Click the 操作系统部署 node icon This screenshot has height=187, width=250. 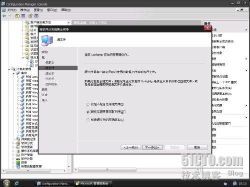point(18,151)
